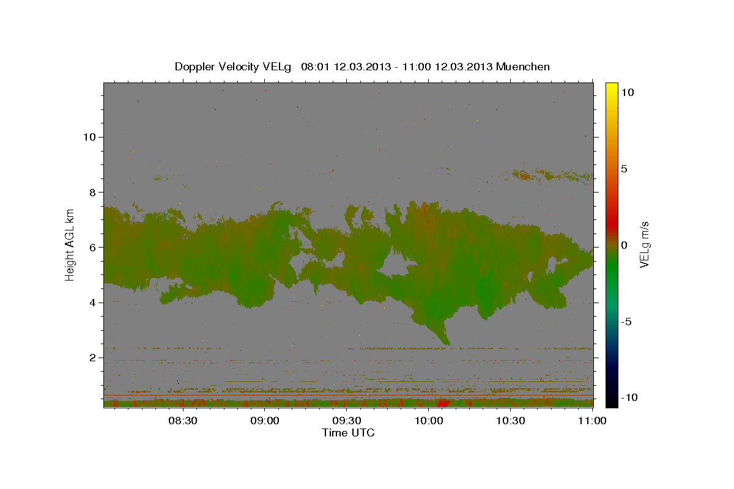The height and width of the screenshot is (489, 734).
Task: Click the 'Height AGL km' axis label
Action: [x=70, y=244]
